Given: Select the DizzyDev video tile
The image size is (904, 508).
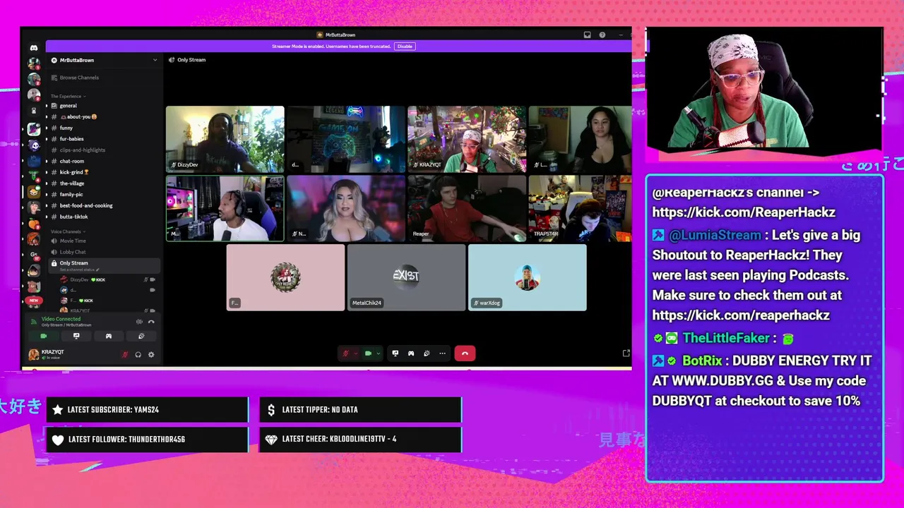Looking at the screenshot, I should [x=225, y=139].
